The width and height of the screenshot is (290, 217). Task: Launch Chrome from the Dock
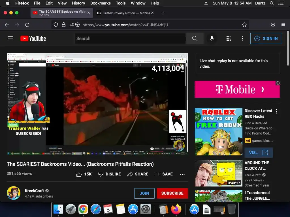click(x=83, y=209)
